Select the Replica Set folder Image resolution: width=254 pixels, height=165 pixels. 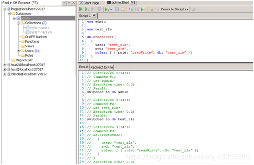(x=24, y=60)
